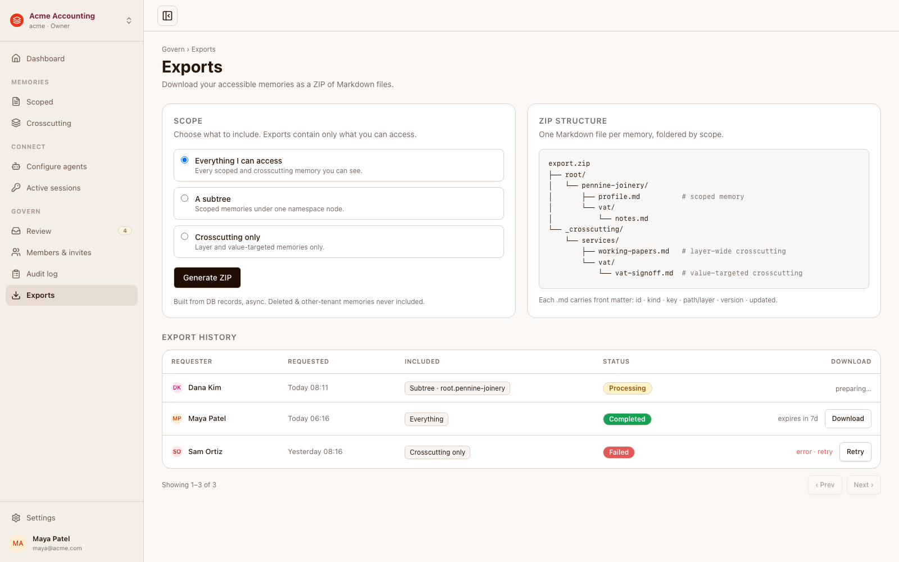Click the Acme Accounting logo icon

click(x=17, y=21)
